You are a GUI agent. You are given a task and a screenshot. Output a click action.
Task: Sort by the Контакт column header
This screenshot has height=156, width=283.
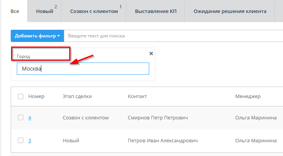tap(137, 96)
